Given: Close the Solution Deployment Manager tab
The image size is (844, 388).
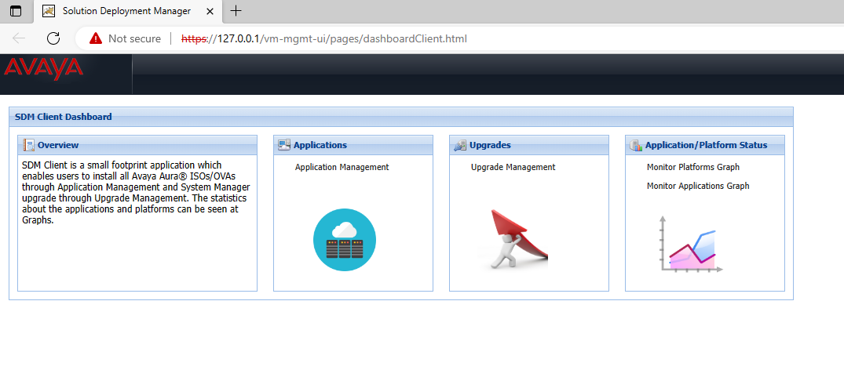Looking at the screenshot, I should 210,11.
